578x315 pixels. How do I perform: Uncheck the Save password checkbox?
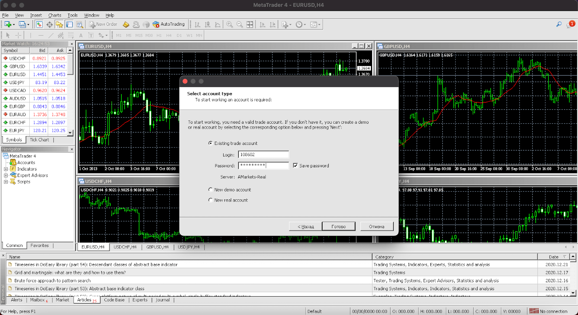296,165
